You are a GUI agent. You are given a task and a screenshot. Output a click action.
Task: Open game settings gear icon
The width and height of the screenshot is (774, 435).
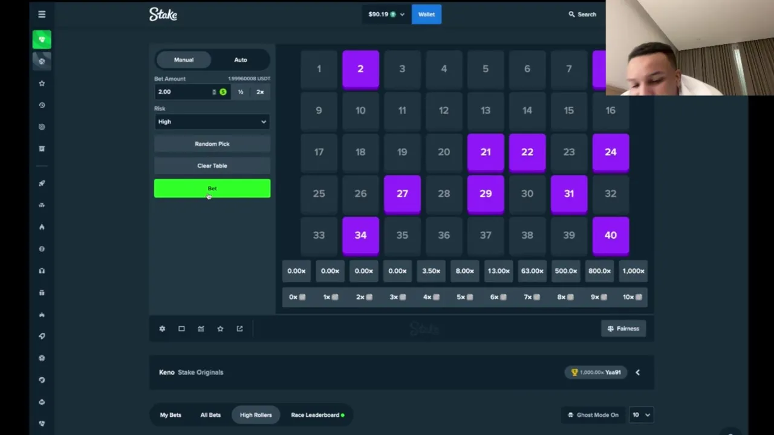point(162,329)
